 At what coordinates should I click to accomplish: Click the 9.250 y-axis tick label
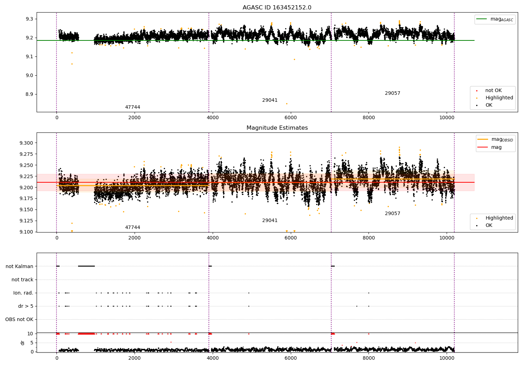pos(26,165)
